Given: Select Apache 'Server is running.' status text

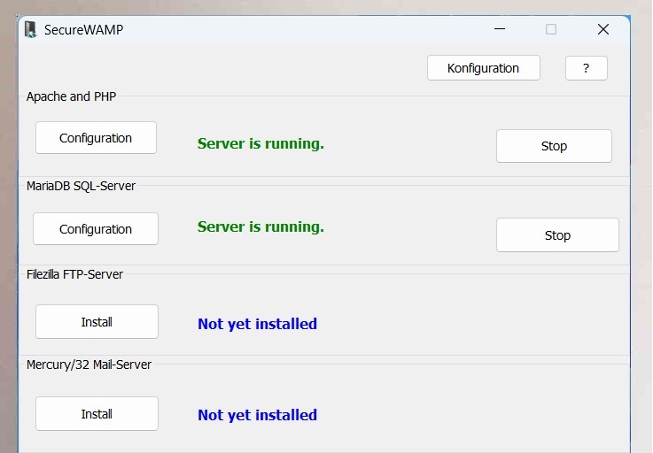Looking at the screenshot, I should point(260,143).
